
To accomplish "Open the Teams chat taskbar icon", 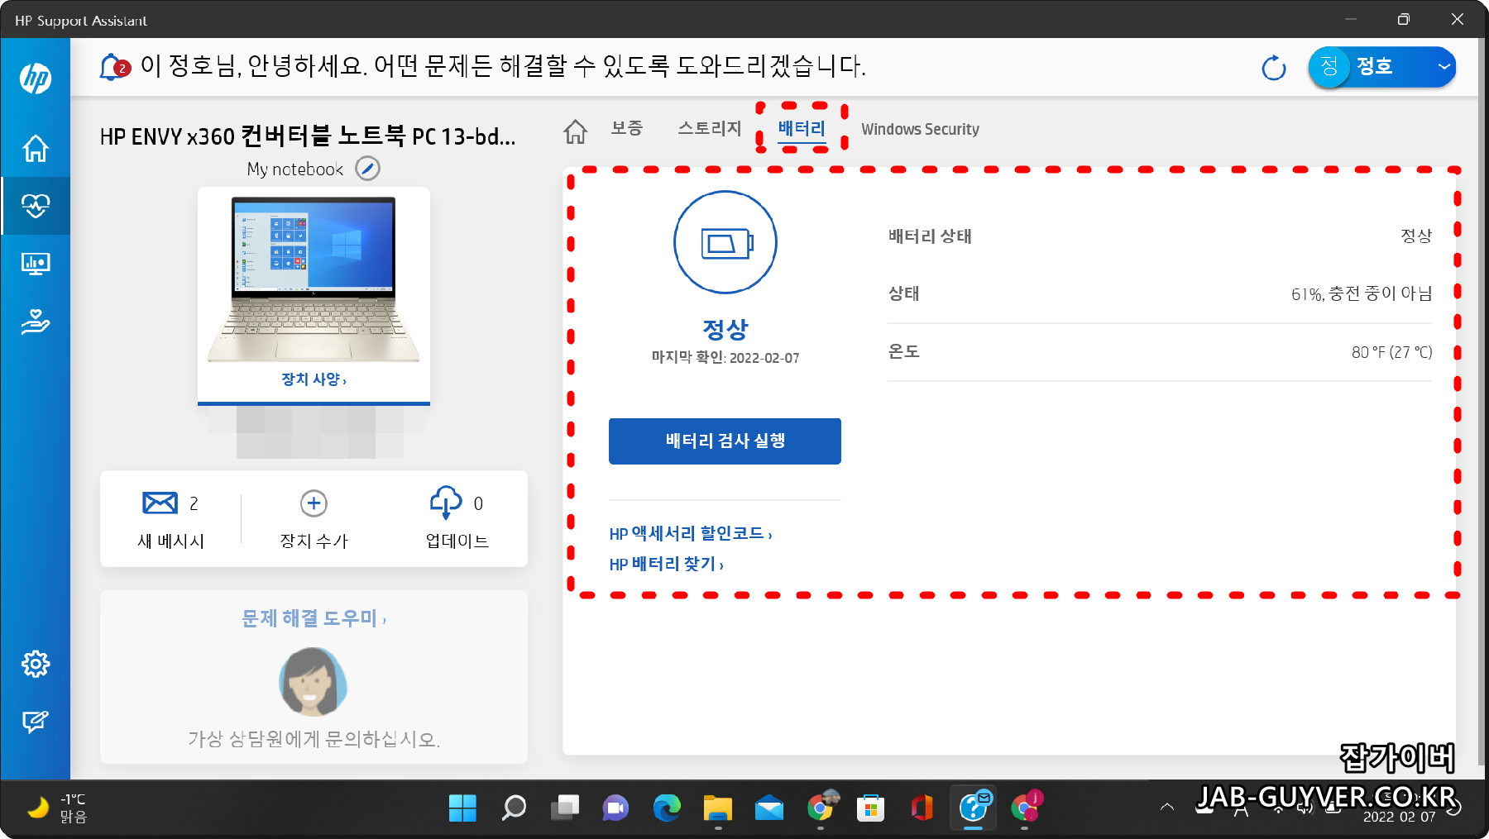I will 615,808.
